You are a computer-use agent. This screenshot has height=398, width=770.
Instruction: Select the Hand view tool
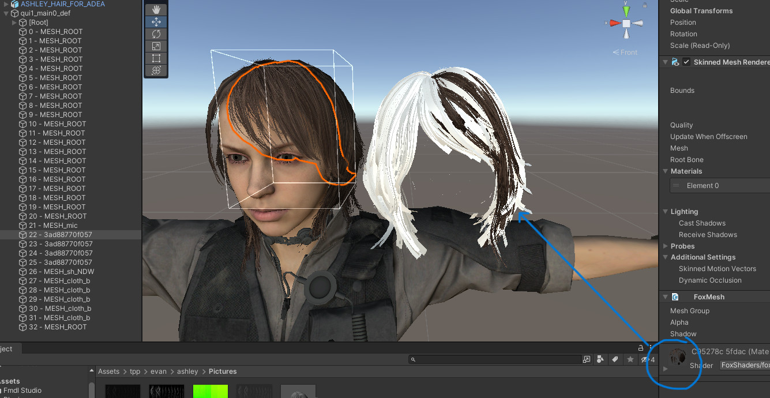[156, 10]
